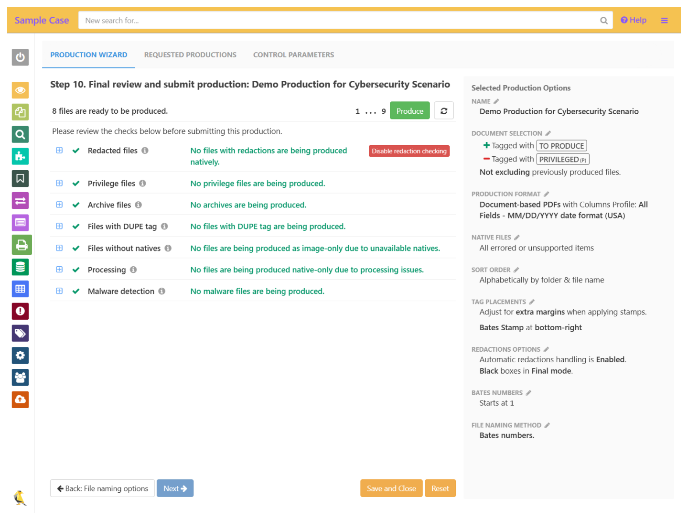Expand the Malware detection check row
The width and height of the screenshot is (688, 520).
click(59, 291)
